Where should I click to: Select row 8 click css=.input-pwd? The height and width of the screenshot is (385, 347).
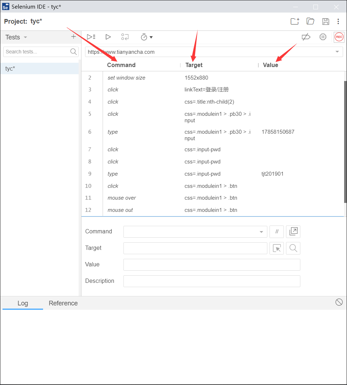(213, 162)
